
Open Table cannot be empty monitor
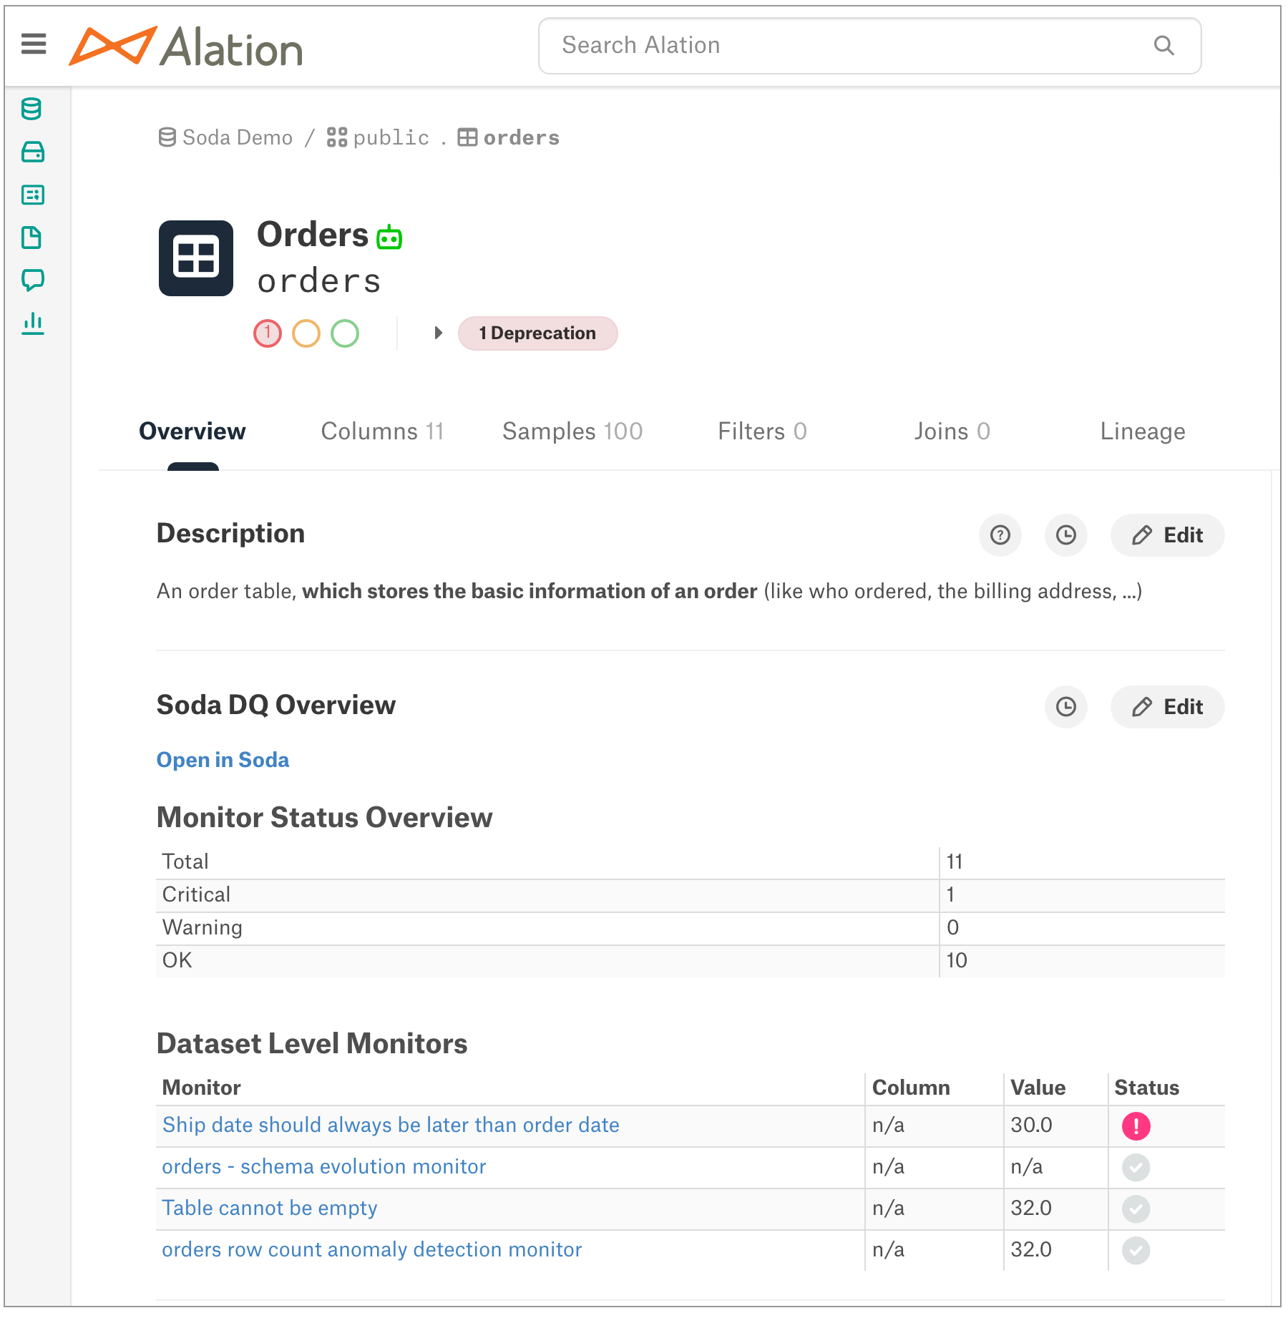coord(269,1208)
